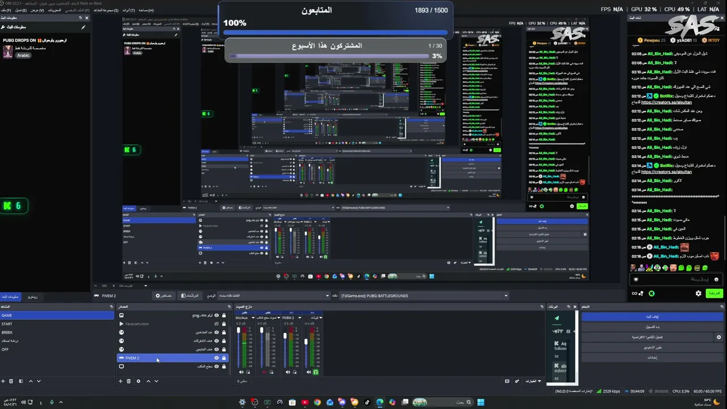
Task: Toggle the lock on the Facecam.mov source
Action: point(224,324)
